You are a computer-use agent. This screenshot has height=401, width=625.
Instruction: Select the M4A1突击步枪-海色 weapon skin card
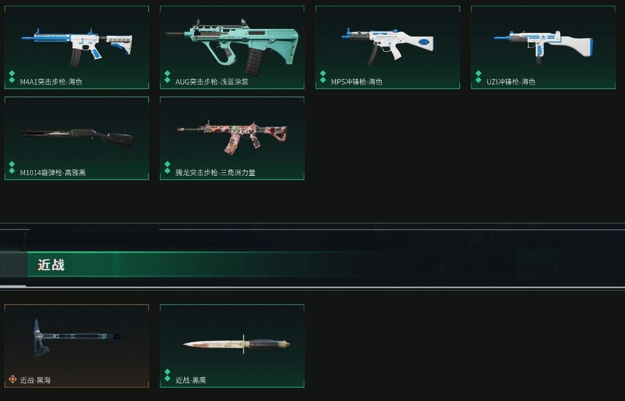coord(77,47)
